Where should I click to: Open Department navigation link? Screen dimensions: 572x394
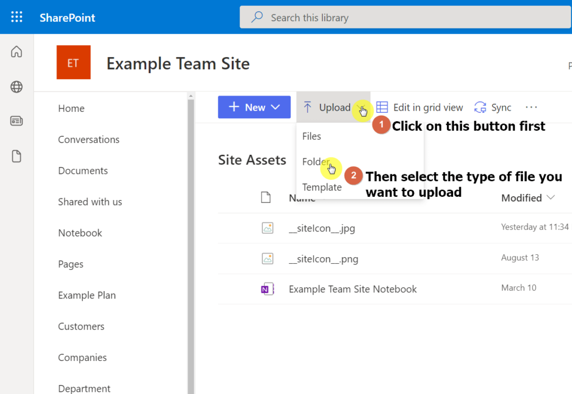[x=84, y=388]
